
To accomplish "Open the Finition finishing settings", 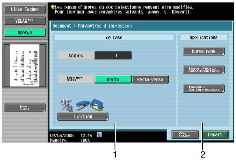I will 83,116.
